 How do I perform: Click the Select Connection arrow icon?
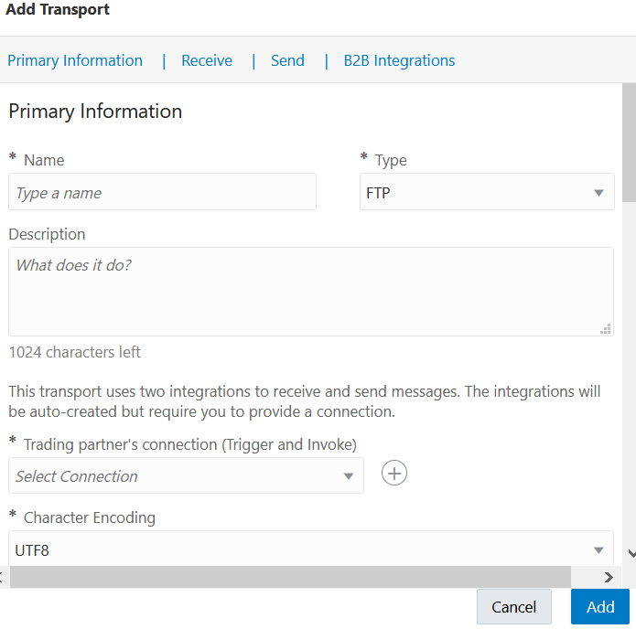pos(349,476)
